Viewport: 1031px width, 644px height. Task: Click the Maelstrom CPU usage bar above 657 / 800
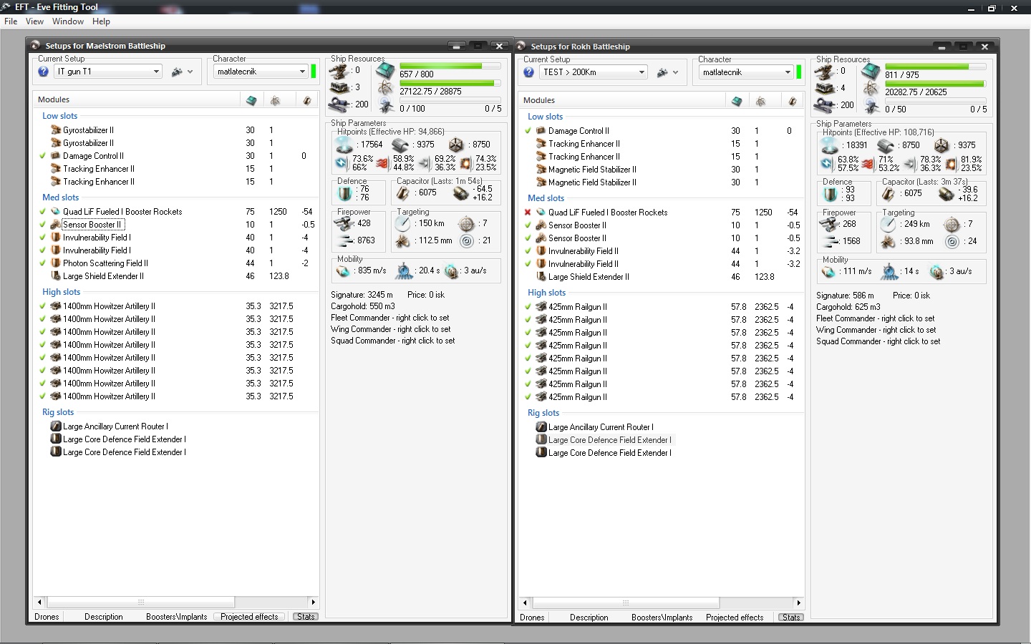[450, 66]
